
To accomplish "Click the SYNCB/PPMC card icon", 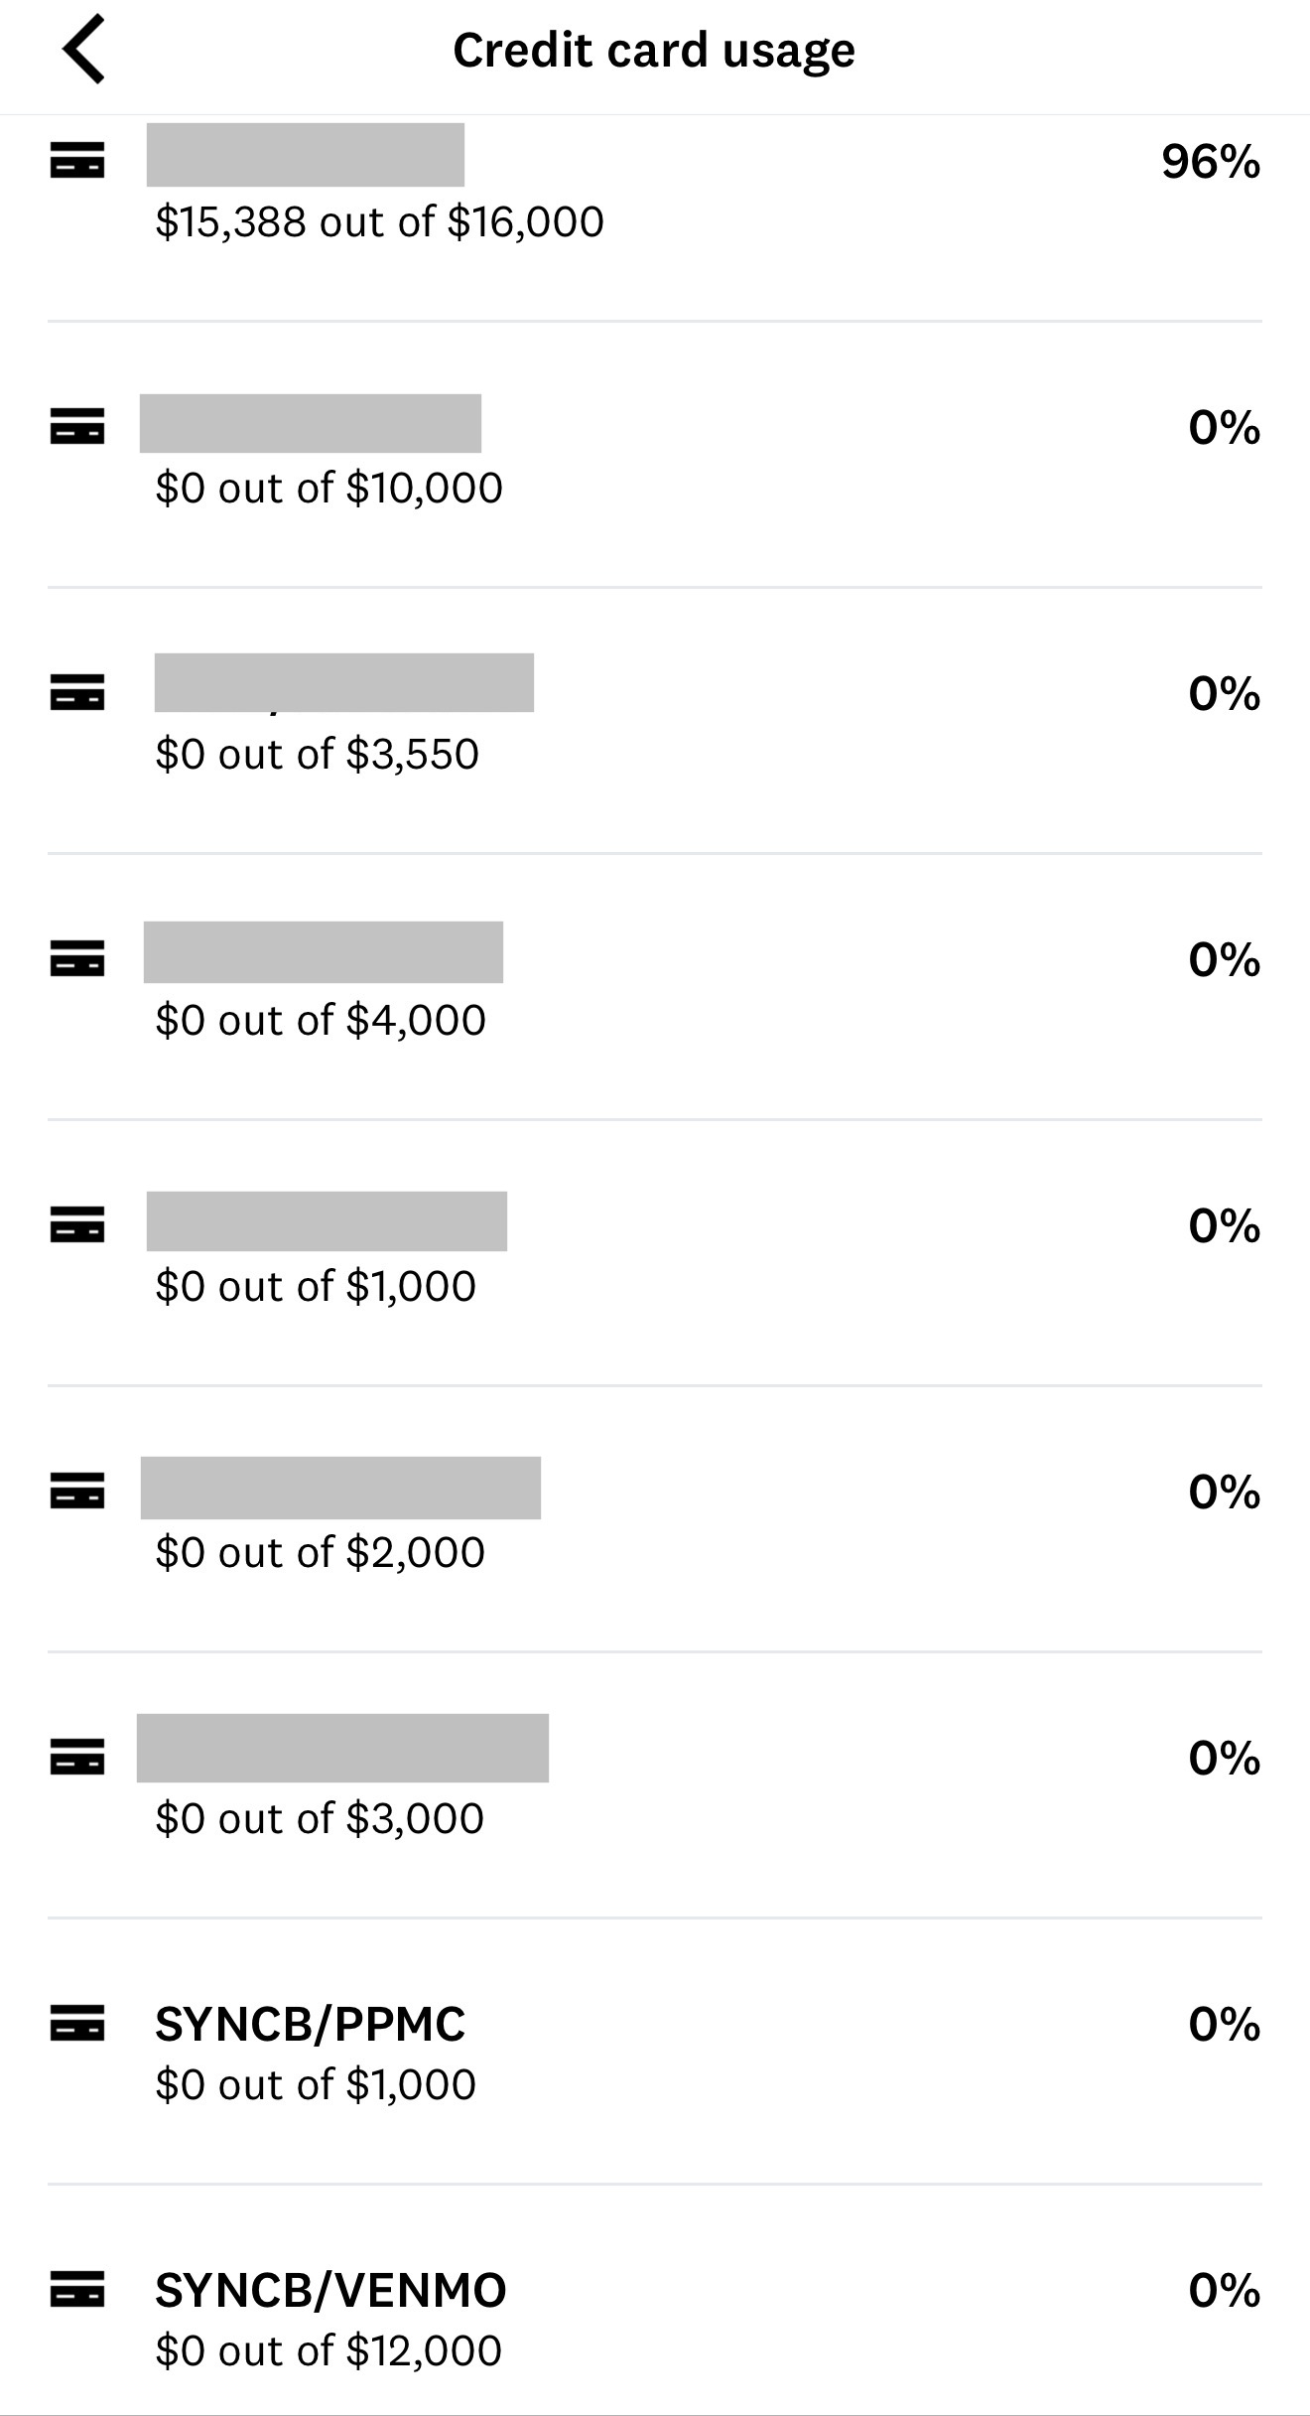I will (x=77, y=2023).
